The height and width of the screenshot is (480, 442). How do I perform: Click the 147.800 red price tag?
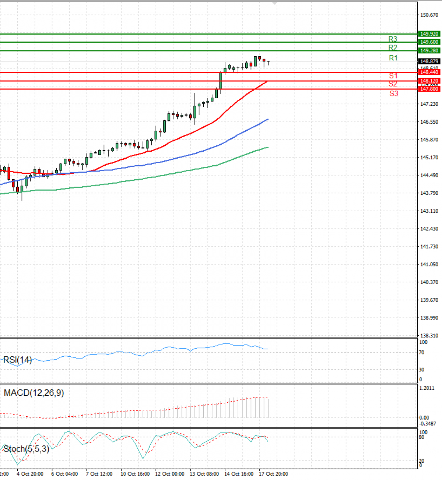pyautogui.click(x=429, y=89)
